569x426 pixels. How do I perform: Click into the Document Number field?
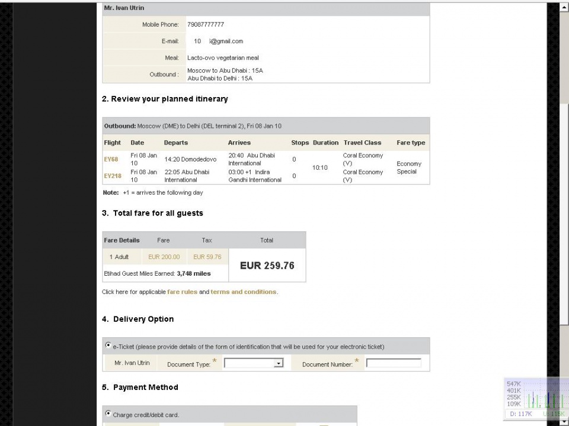pos(393,363)
